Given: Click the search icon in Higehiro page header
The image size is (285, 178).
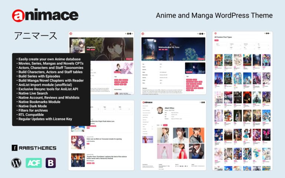Looking at the screenshot, I should tap(125, 34).
